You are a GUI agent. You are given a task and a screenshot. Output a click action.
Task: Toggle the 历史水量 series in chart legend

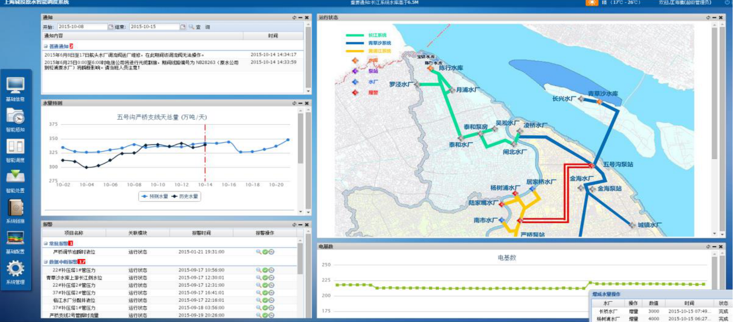(x=185, y=197)
